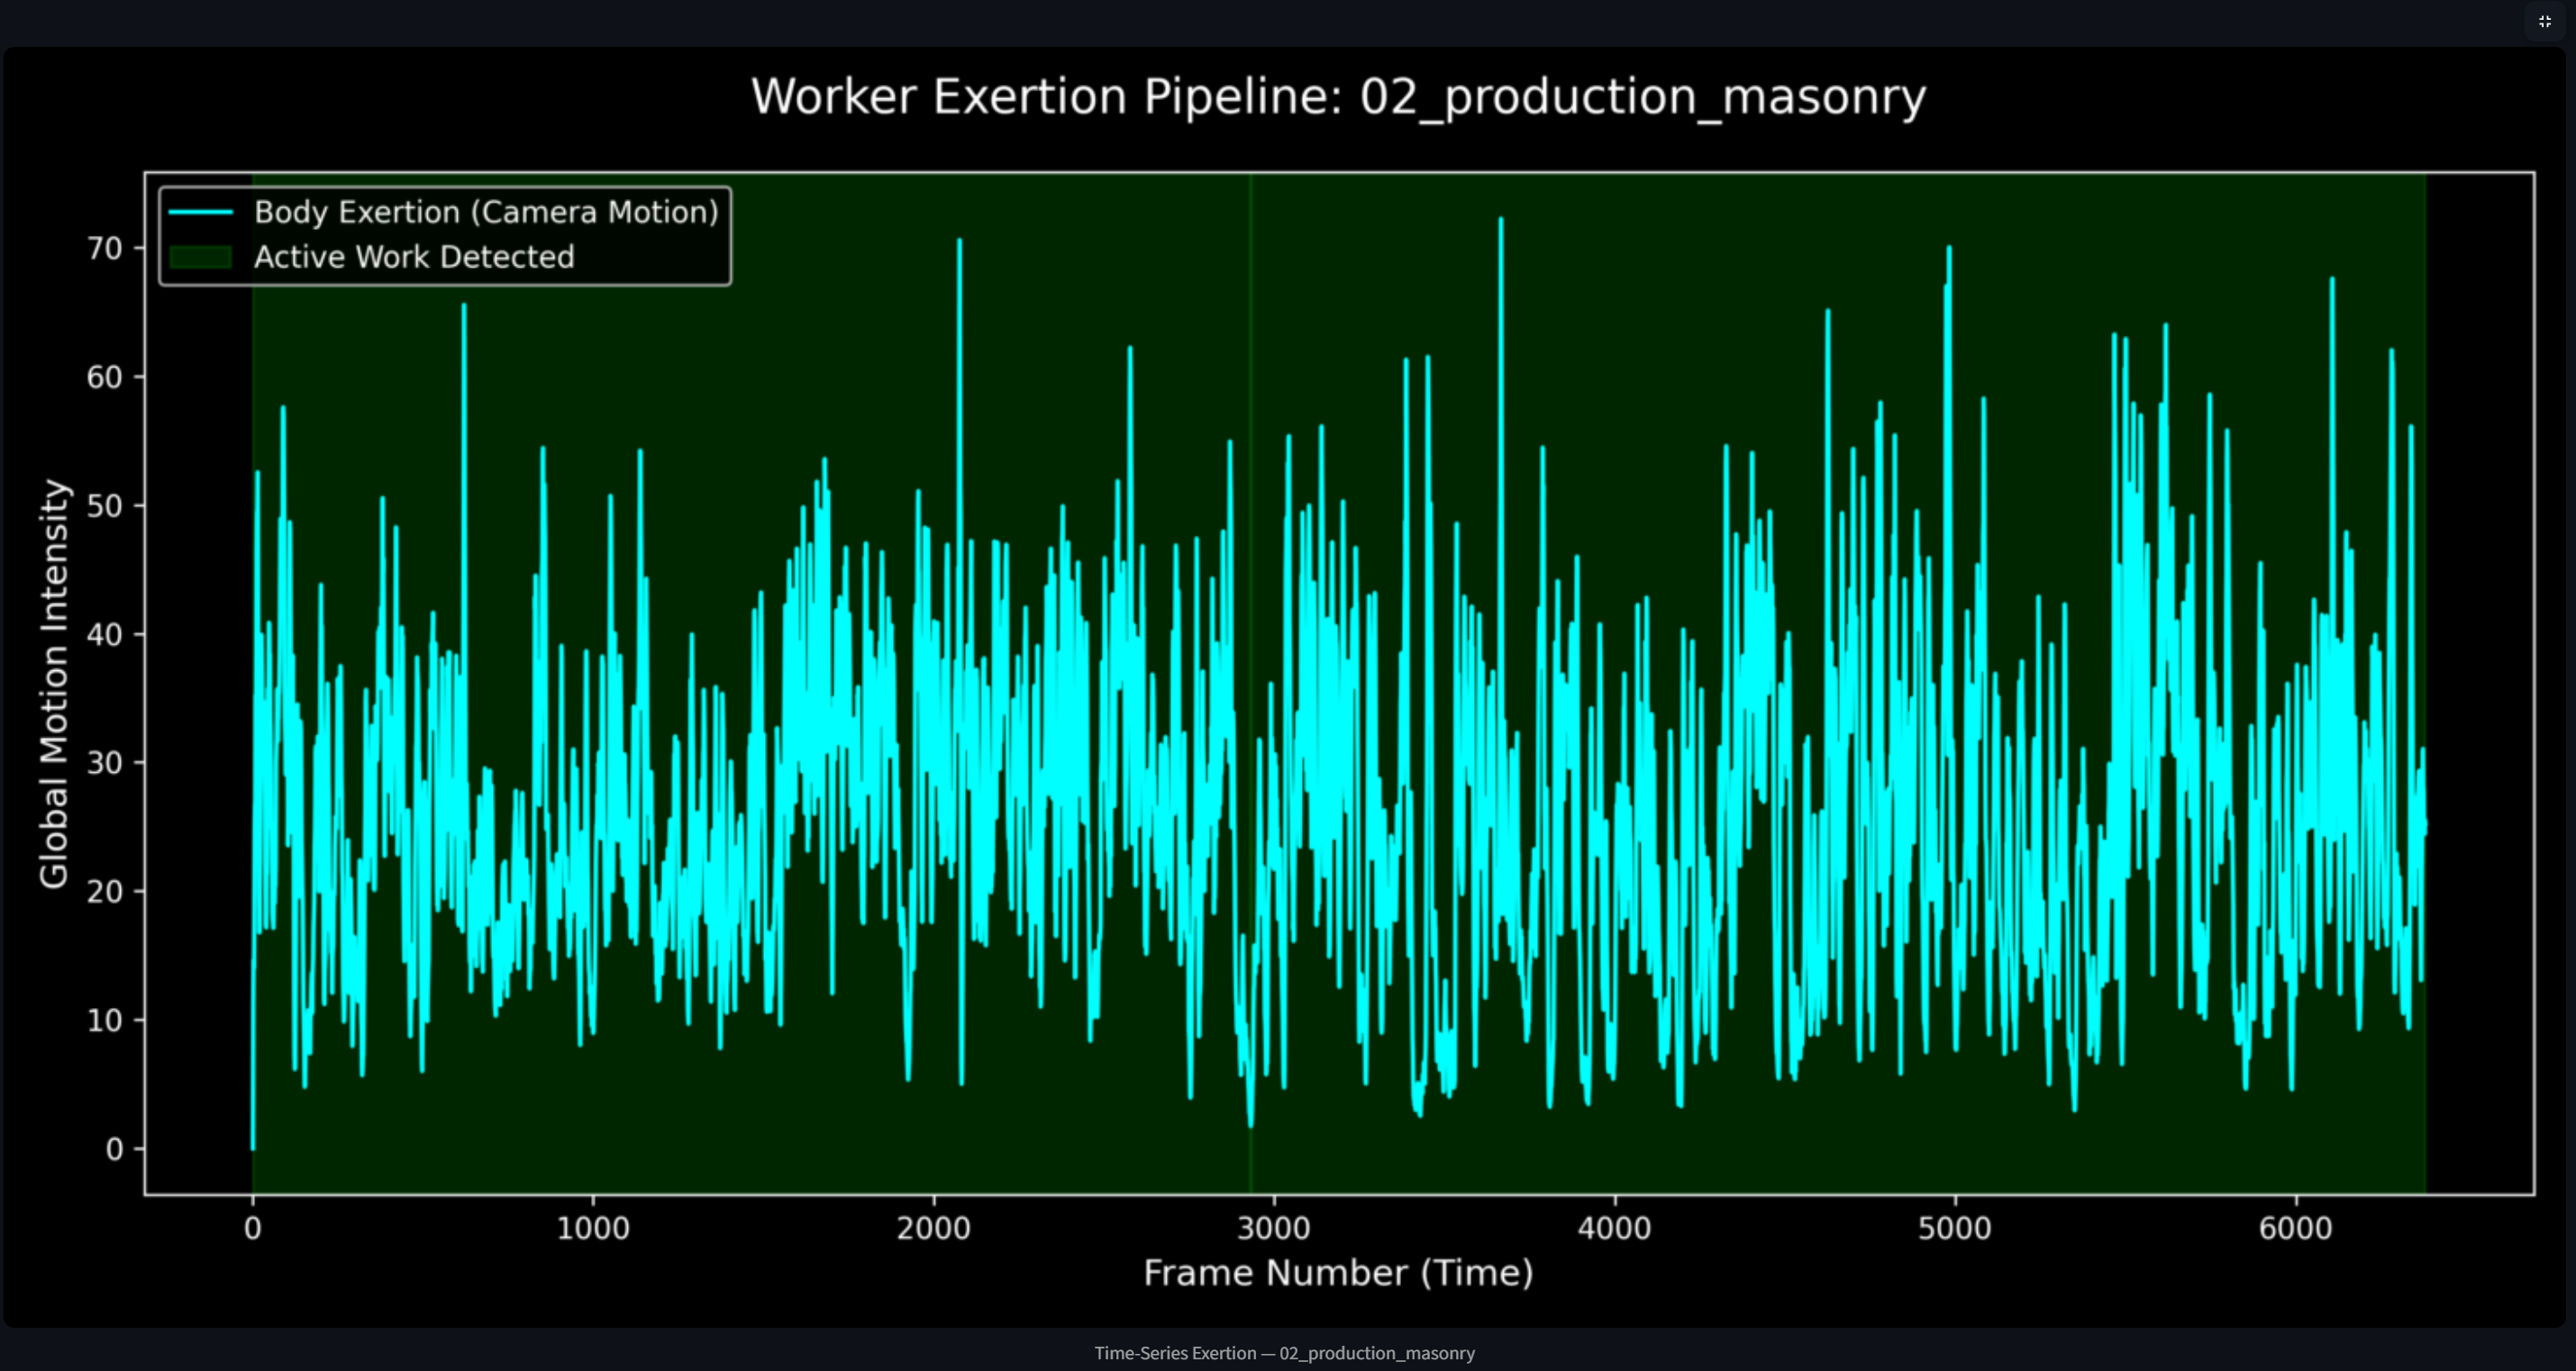2576x1371 pixels.
Task: Click the 3000 tick label on the x-axis
Action: click(x=1273, y=1228)
